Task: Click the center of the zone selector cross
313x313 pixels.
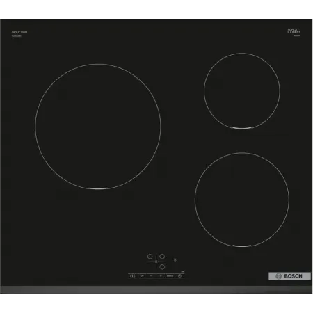Action: point(156,262)
